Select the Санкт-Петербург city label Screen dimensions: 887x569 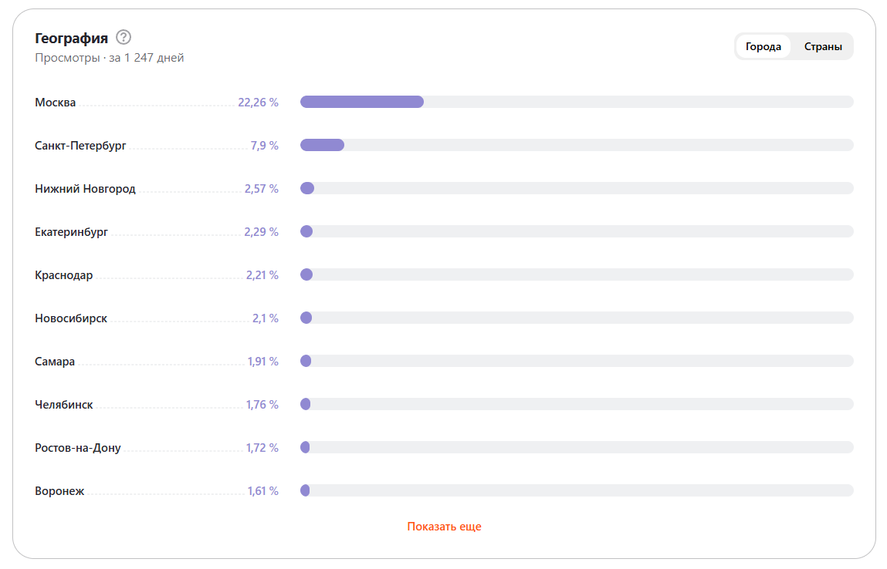(80, 146)
